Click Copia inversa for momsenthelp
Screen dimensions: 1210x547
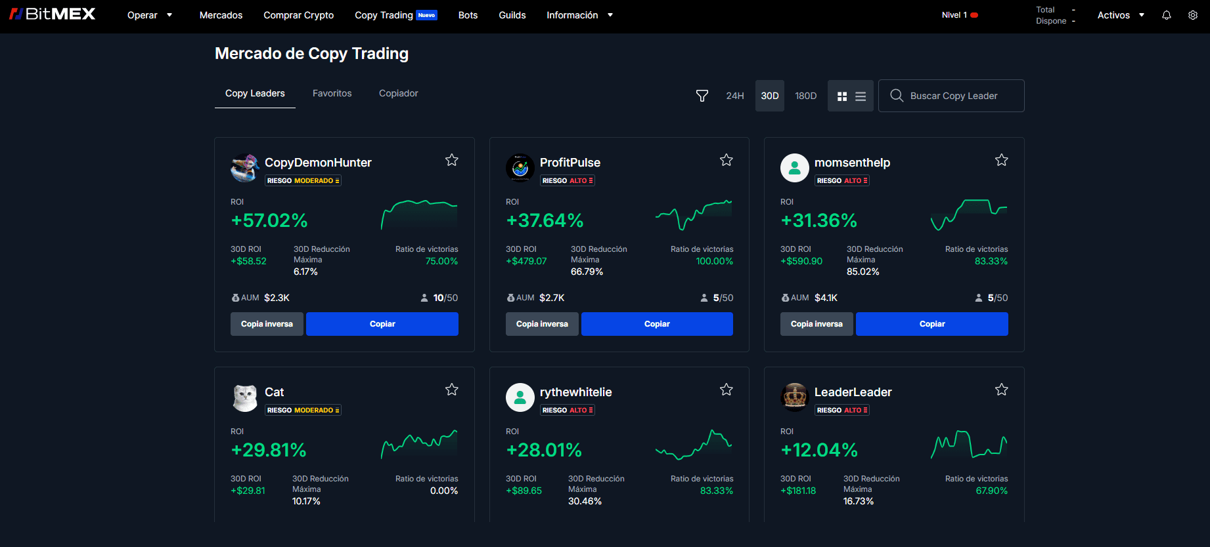coord(817,324)
